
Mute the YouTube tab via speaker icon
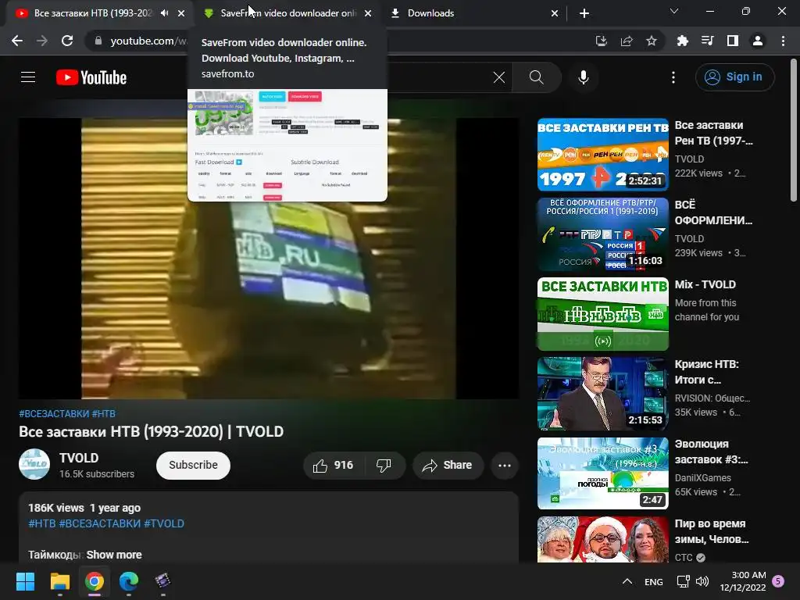pyautogui.click(x=164, y=13)
